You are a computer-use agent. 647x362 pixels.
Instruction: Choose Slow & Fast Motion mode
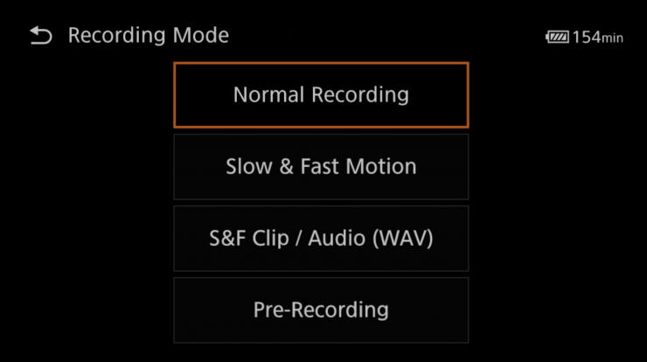click(321, 166)
